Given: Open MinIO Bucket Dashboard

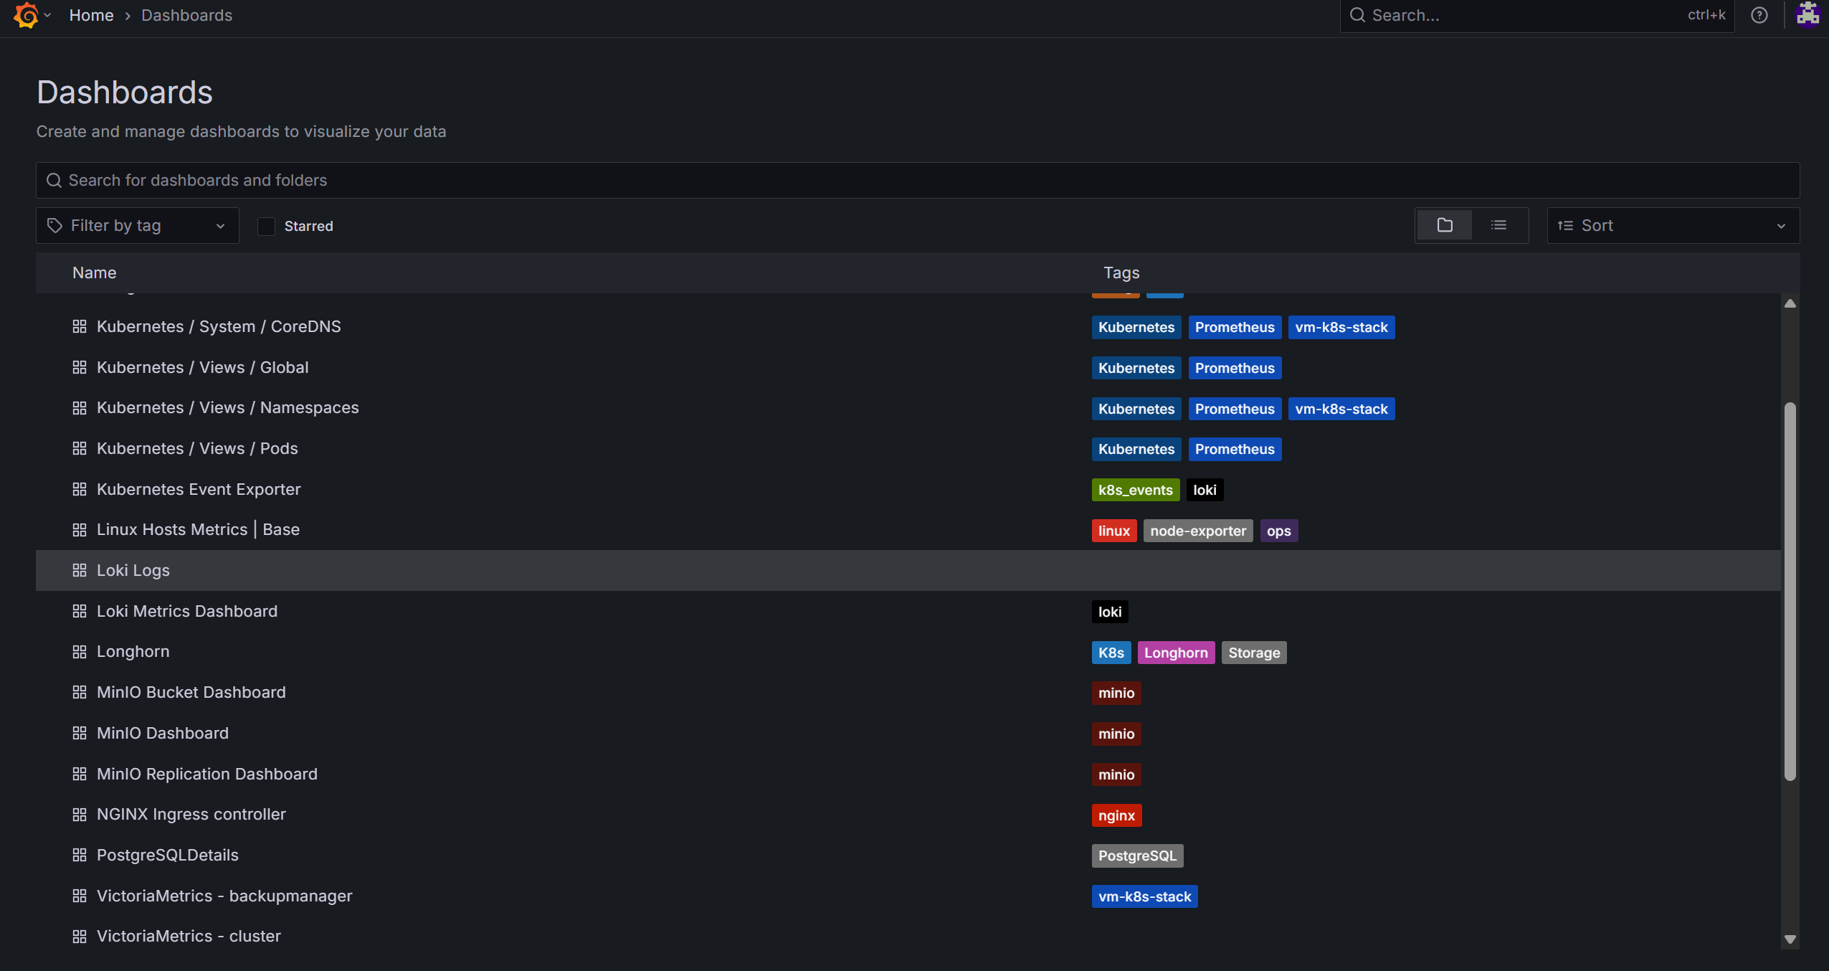Looking at the screenshot, I should 191,692.
